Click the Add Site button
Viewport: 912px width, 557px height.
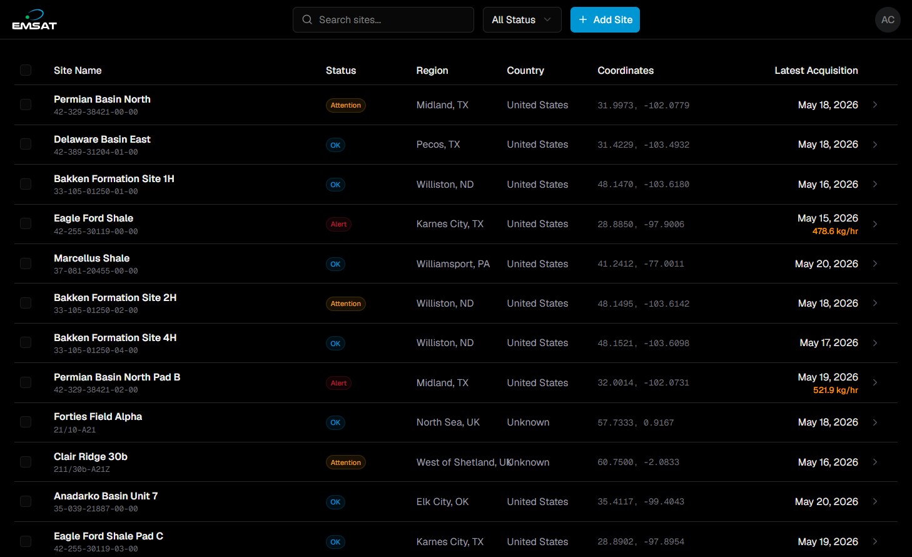click(605, 20)
